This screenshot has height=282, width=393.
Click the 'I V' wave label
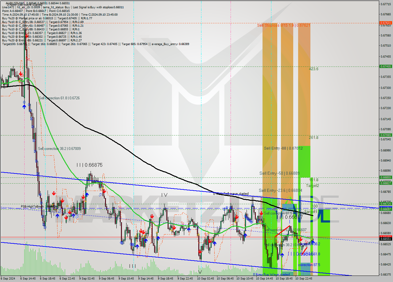[164, 195]
